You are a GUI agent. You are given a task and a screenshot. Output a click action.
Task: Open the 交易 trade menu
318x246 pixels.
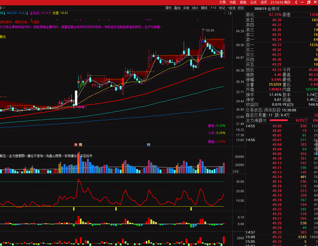pos(223,2)
